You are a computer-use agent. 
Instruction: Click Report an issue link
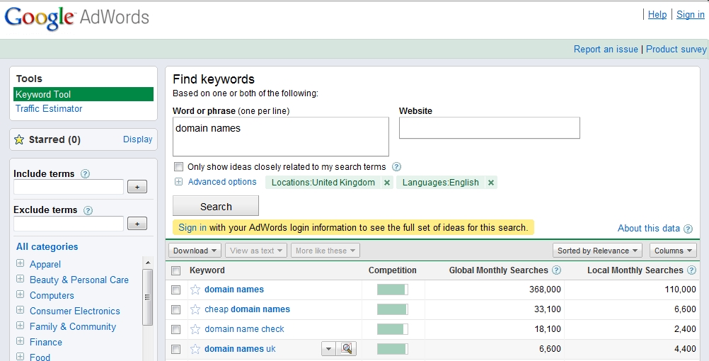606,49
